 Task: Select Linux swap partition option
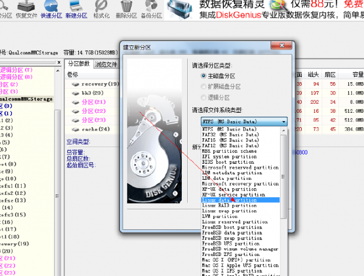coord(240,211)
